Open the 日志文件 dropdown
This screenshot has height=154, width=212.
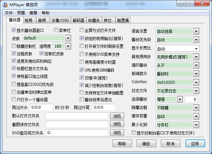196,91
